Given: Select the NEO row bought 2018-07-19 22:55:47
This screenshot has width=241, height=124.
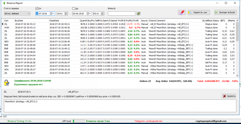Looking at the screenshot, I should tap(118, 41).
